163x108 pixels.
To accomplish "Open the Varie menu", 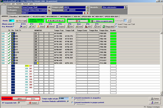I will click(31, 4).
